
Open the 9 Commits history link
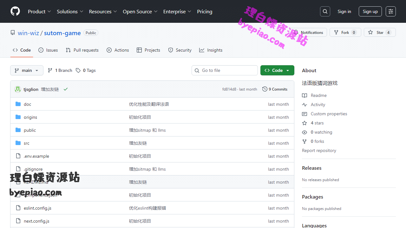[275, 89]
